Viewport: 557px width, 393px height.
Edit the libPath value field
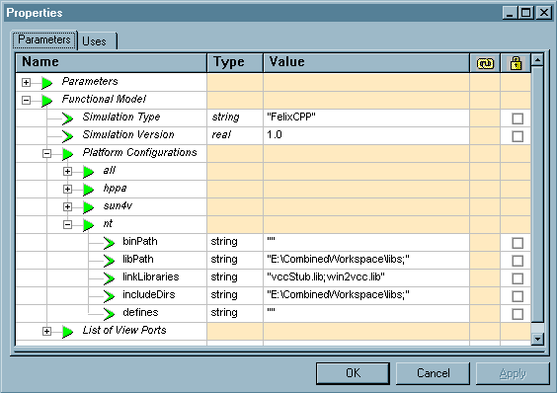pos(366,260)
